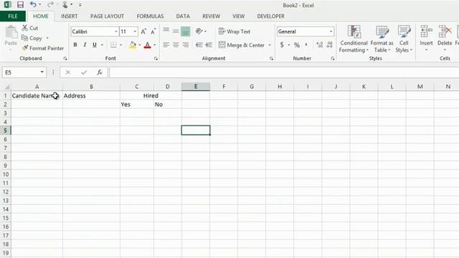Open the General number format dropdown

331,32
